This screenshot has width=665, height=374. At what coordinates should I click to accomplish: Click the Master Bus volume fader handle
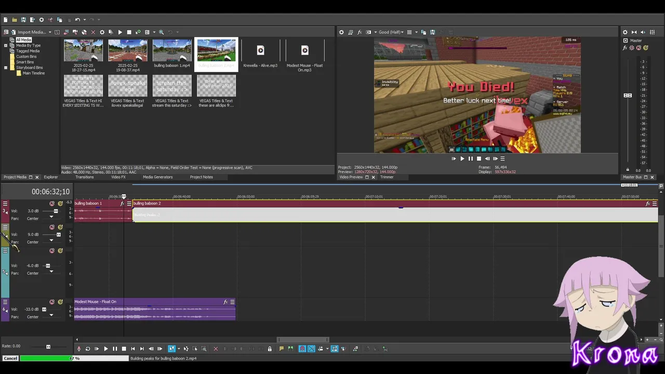point(628,96)
